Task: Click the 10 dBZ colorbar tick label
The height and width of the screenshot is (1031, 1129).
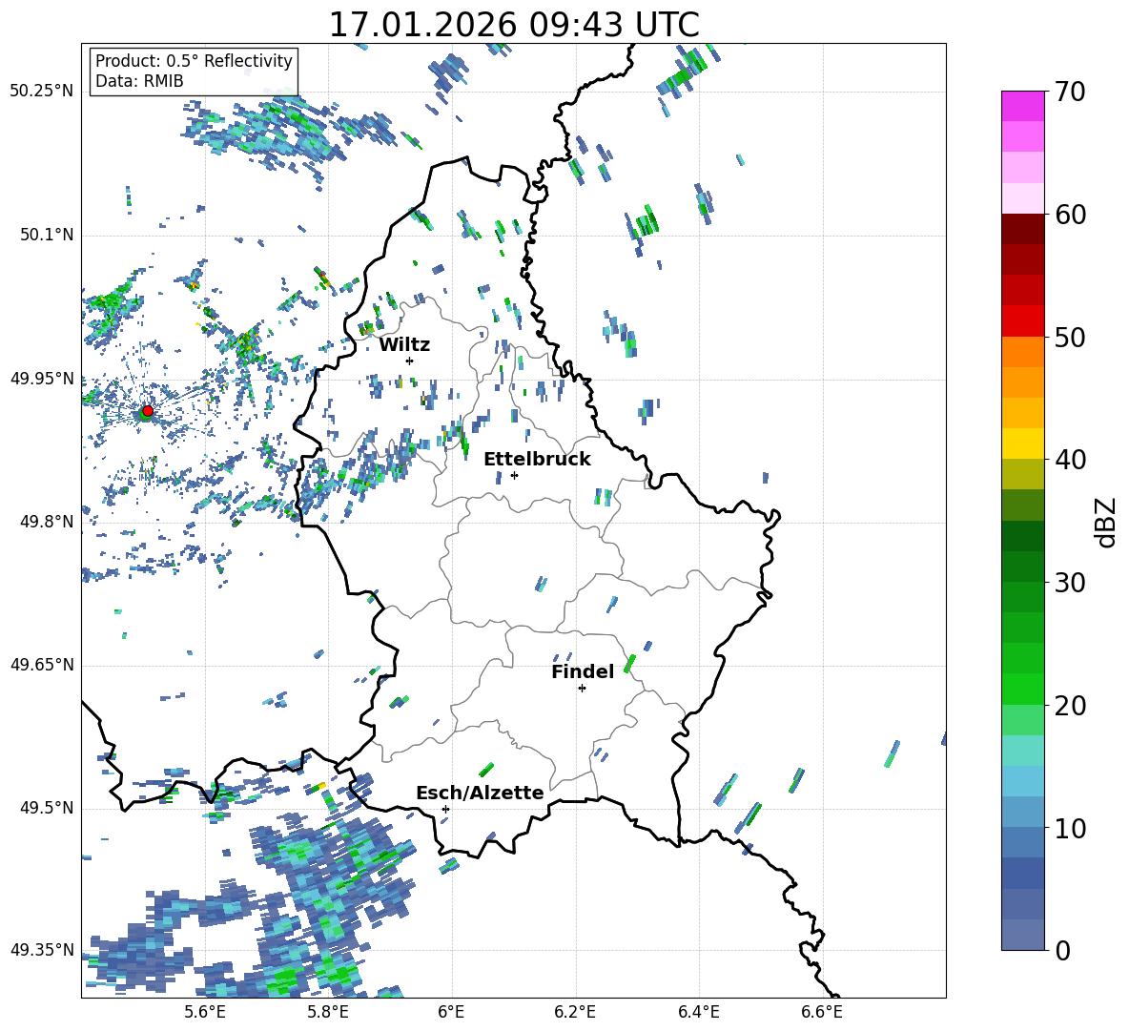Action: coord(1070,828)
